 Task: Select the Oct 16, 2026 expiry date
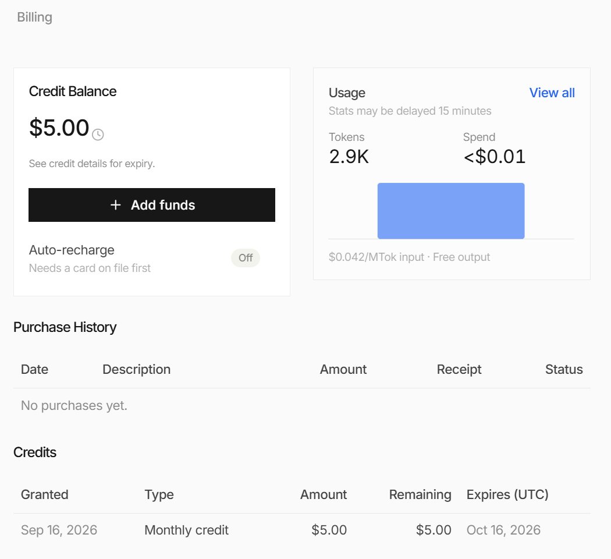503,530
